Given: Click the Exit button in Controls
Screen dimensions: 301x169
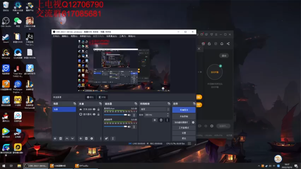Looking at the screenshot, I should point(184,138).
